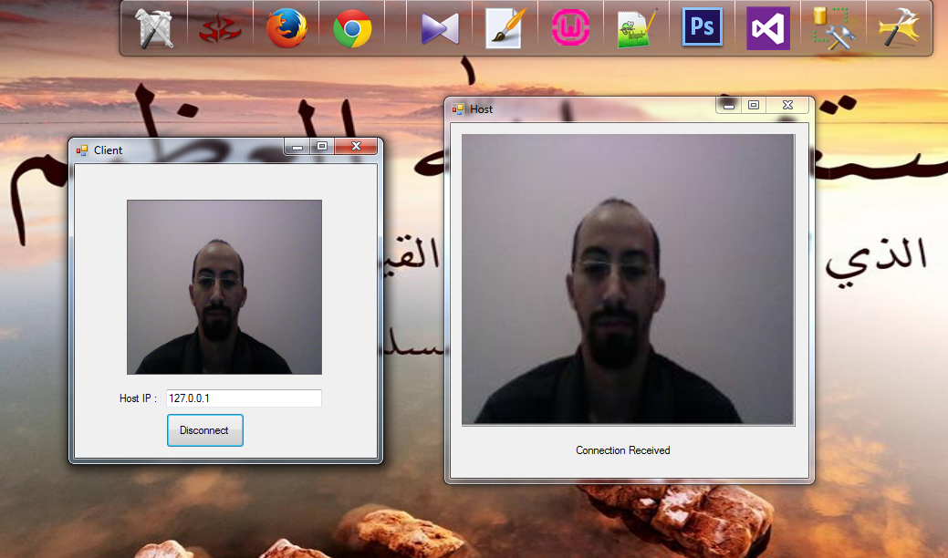The height and width of the screenshot is (558, 948).
Task: Maximize the Host window
Action: click(x=754, y=106)
